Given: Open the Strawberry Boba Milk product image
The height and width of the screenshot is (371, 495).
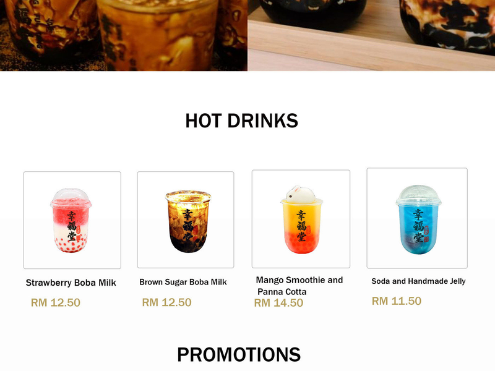Looking at the screenshot, I should [x=72, y=220].
